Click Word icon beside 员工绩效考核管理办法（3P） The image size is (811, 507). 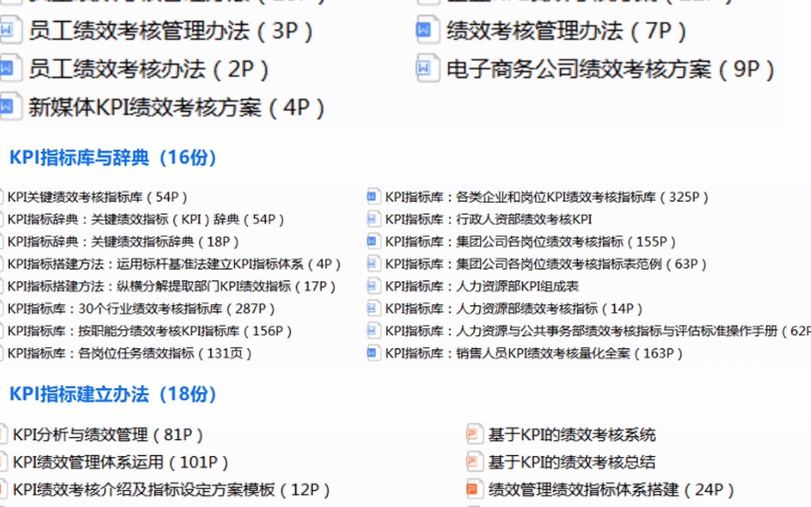10,31
